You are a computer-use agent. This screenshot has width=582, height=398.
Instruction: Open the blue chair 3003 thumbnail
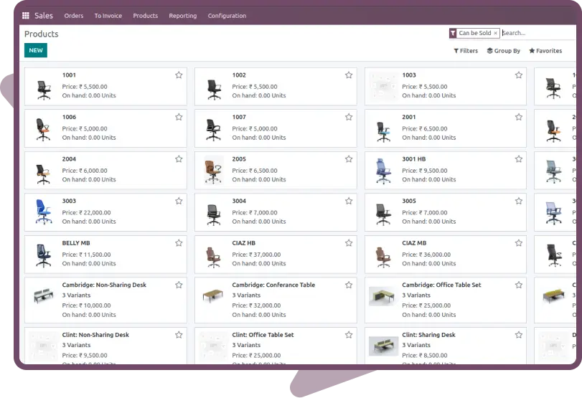(x=43, y=212)
